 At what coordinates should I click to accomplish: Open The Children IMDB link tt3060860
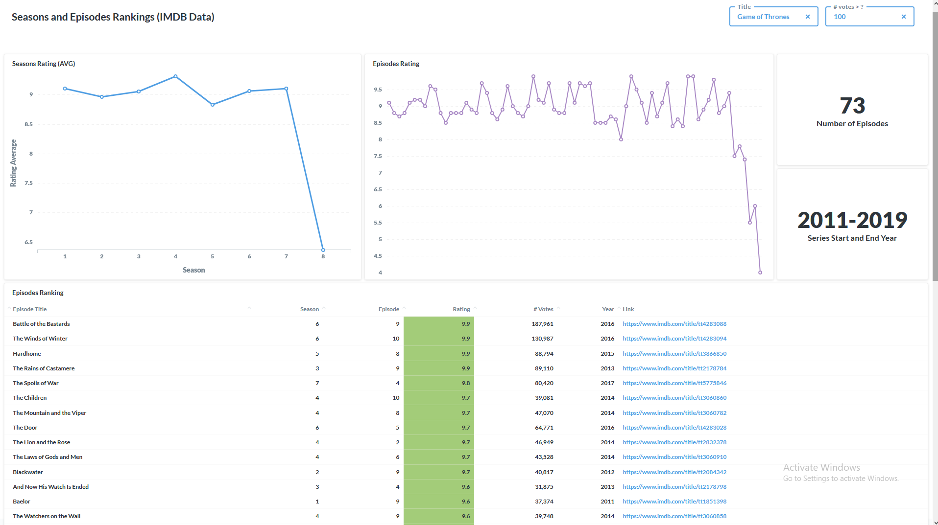coord(674,398)
